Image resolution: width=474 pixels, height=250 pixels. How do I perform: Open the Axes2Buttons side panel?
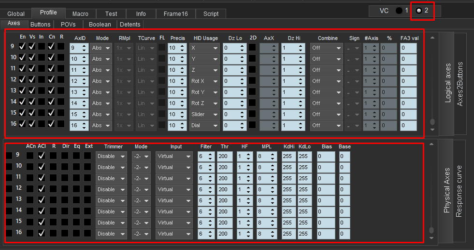coord(460,84)
